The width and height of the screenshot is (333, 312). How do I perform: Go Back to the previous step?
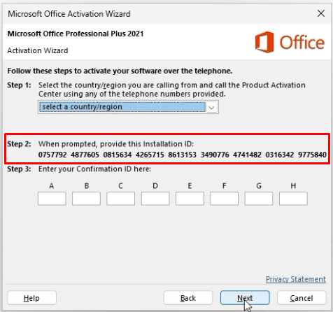(x=188, y=298)
